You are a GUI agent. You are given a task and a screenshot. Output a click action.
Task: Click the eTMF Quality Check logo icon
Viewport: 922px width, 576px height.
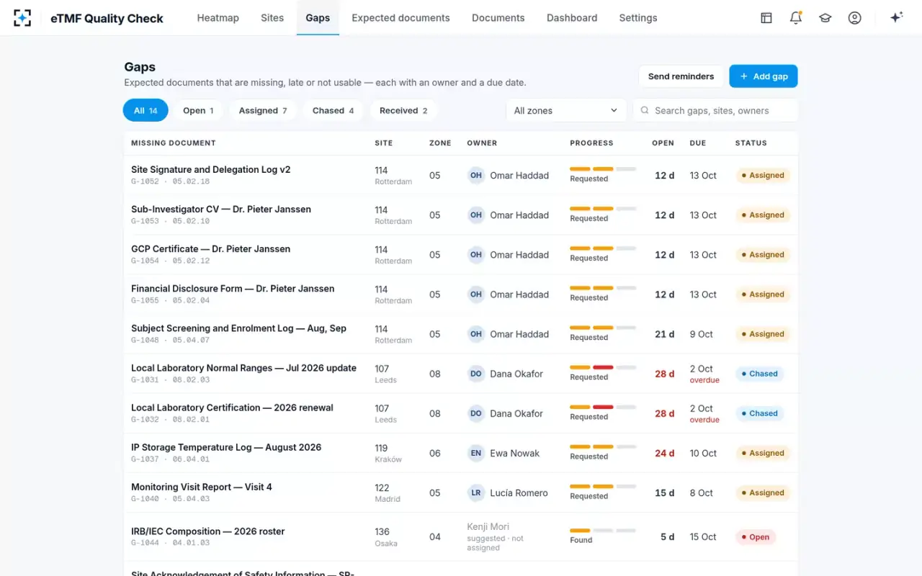point(22,18)
